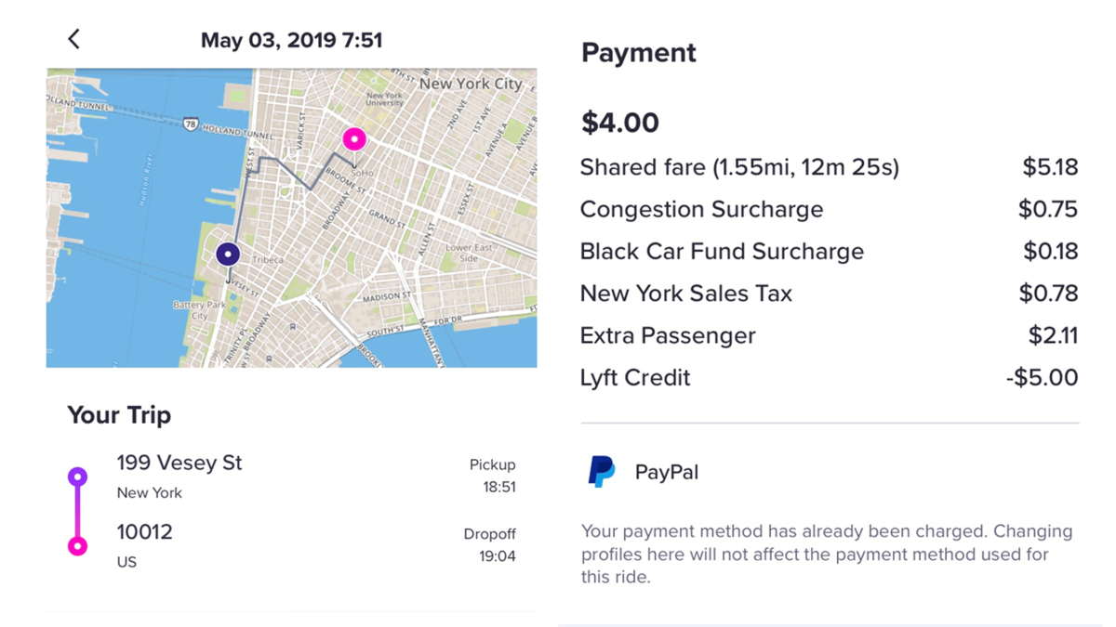Click the 10012 dropoff address
The height and width of the screenshot is (627, 1116).
[x=144, y=532]
